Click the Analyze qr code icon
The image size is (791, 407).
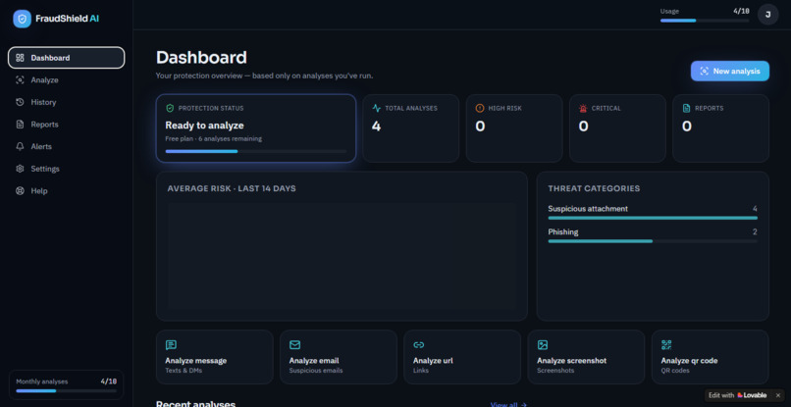coord(666,345)
